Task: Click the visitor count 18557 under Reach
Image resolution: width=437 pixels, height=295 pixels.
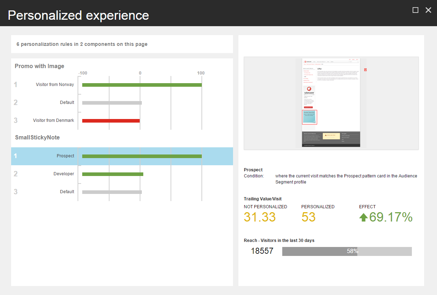Action: coord(262,251)
